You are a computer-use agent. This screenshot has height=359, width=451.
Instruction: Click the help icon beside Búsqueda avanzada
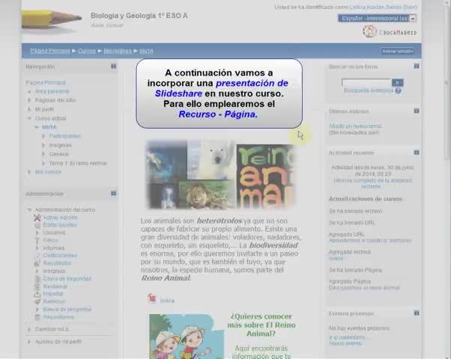coord(398,90)
